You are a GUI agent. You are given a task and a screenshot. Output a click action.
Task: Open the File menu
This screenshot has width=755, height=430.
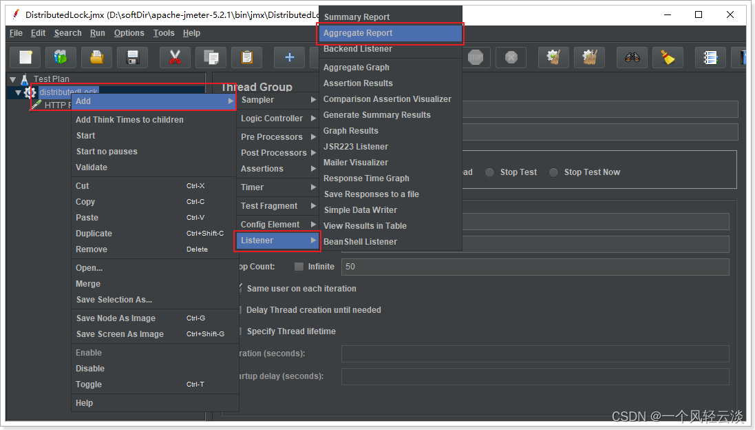tap(16, 33)
